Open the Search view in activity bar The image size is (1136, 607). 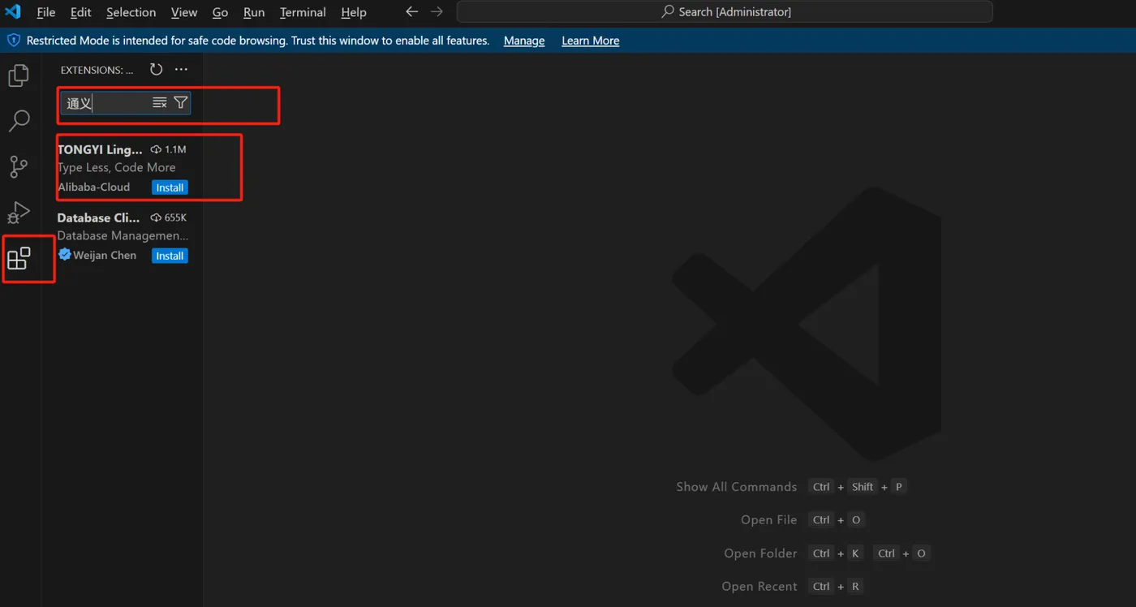point(19,121)
